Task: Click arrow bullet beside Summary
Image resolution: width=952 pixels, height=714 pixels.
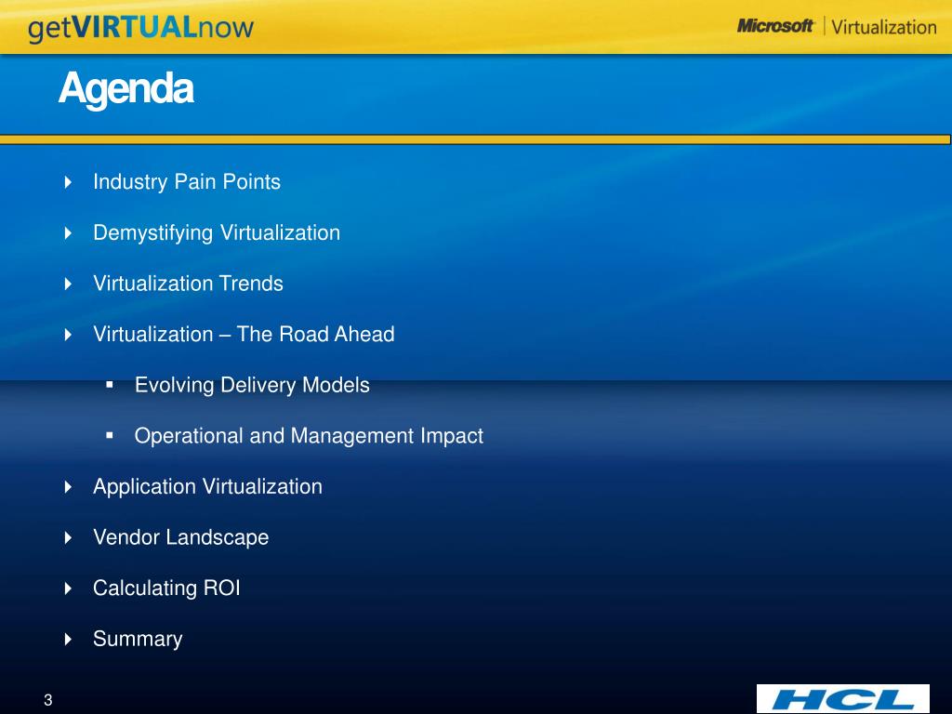Action: [68, 639]
